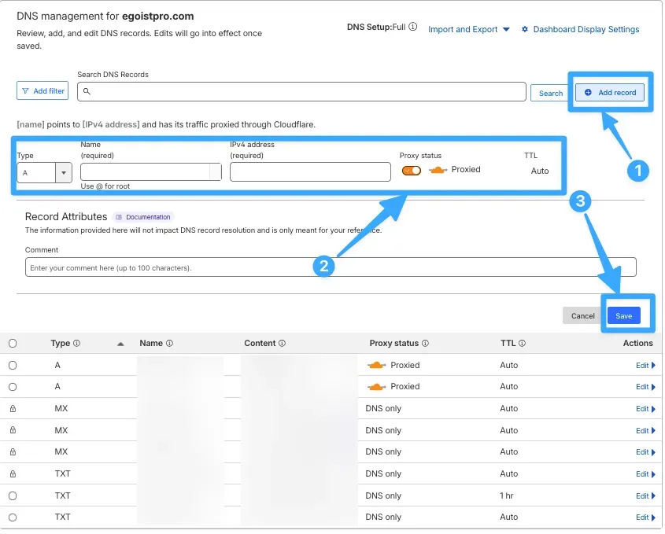The width and height of the screenshot is (665, 534).
Task: Open the Documentation link
Action: pos(143,217)
